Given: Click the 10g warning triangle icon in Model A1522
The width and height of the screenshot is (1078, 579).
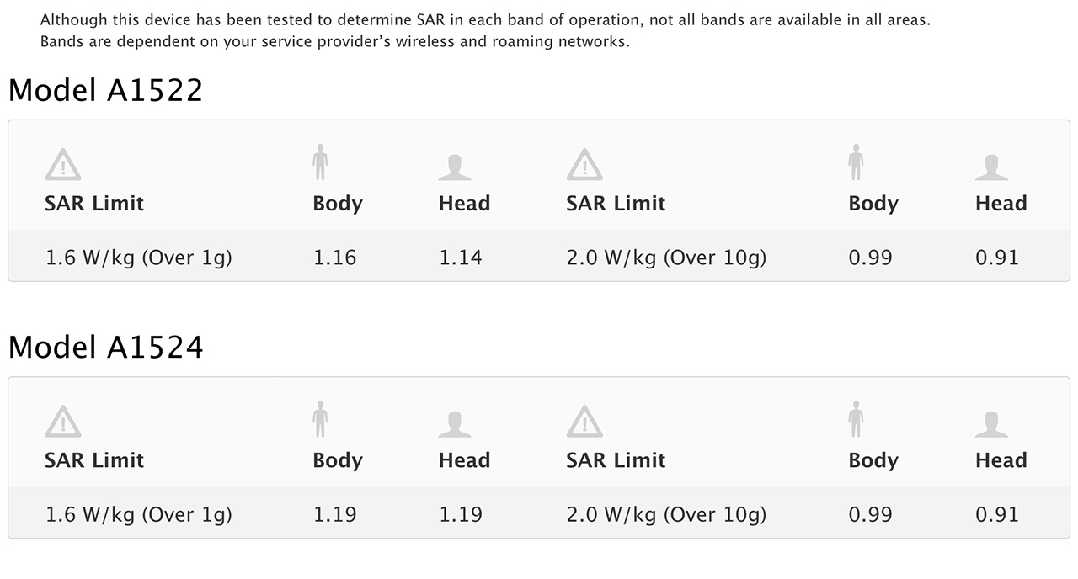Looking at the screenshot, I should pyautogui.click(x=584, y=164).
